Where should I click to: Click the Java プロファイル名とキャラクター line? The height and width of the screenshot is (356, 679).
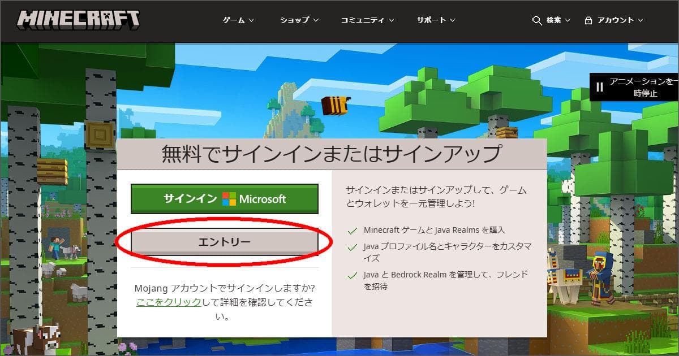[x=448, y=253]
